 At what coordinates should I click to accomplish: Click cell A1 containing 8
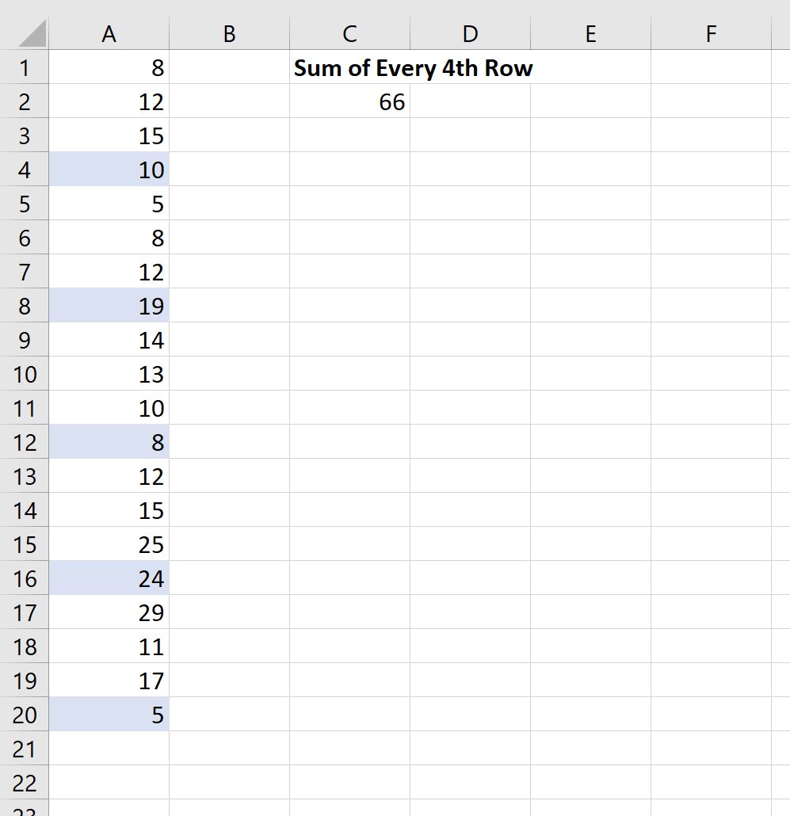tap(109, 68)
